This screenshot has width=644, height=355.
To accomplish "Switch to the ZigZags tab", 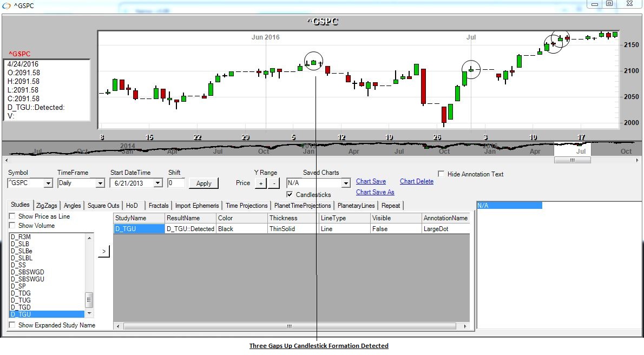I will [47, 206].
